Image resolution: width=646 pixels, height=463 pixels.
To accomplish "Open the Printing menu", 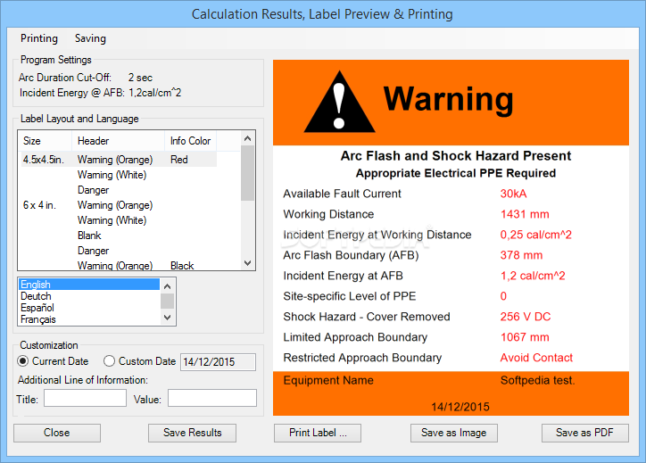I will tap(39, 38).
